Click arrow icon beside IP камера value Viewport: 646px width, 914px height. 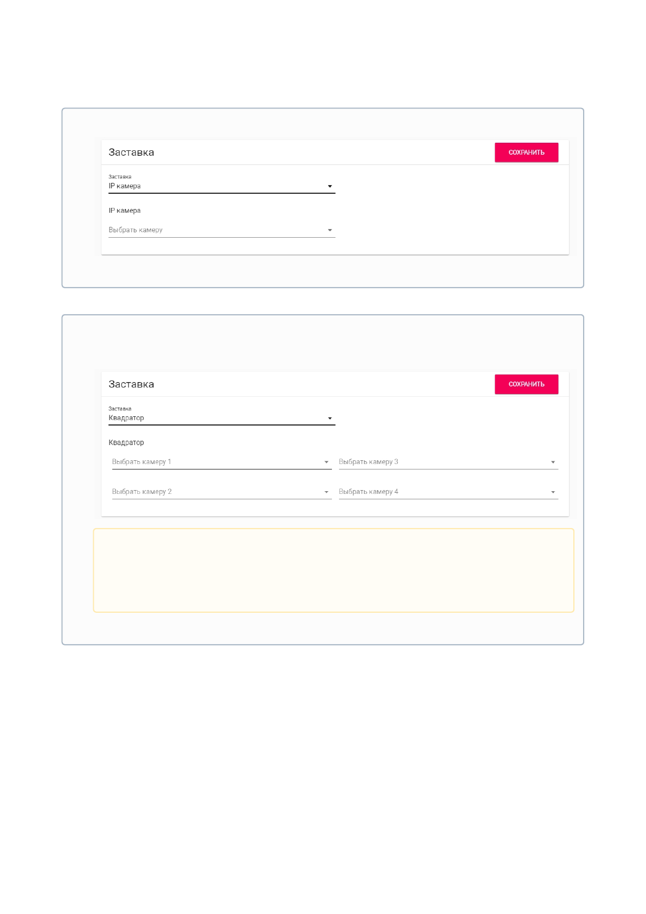coord(330,187)
